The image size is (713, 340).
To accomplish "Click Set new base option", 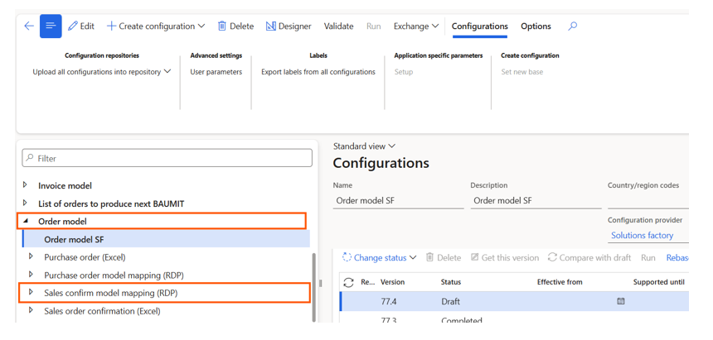I will point(522,72).
